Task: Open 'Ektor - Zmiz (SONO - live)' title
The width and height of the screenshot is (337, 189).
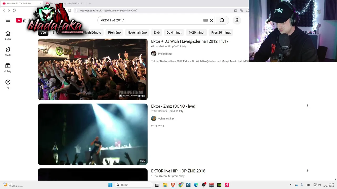Action: (173, 106)
